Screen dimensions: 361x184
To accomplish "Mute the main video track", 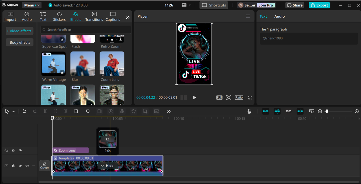I will pos(27,166).
